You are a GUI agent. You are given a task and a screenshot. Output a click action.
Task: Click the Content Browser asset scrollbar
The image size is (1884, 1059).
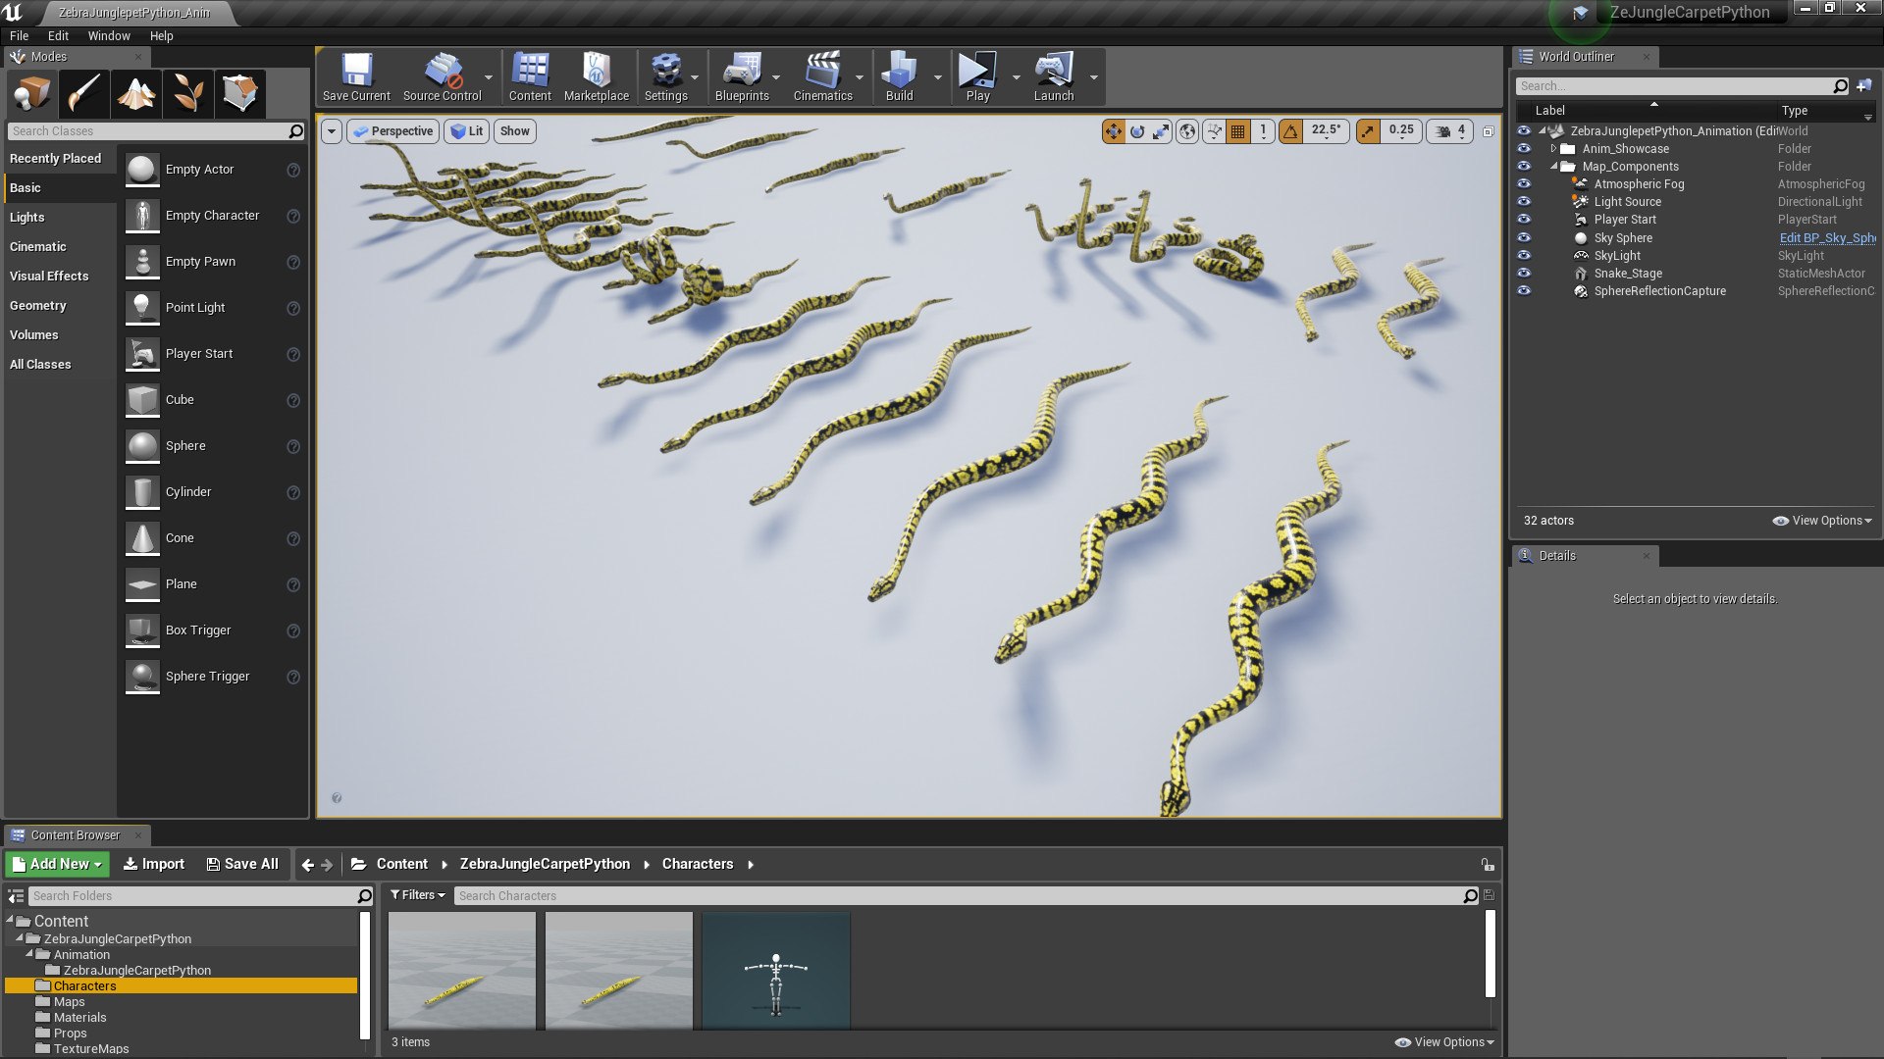tap(1490, 953)
